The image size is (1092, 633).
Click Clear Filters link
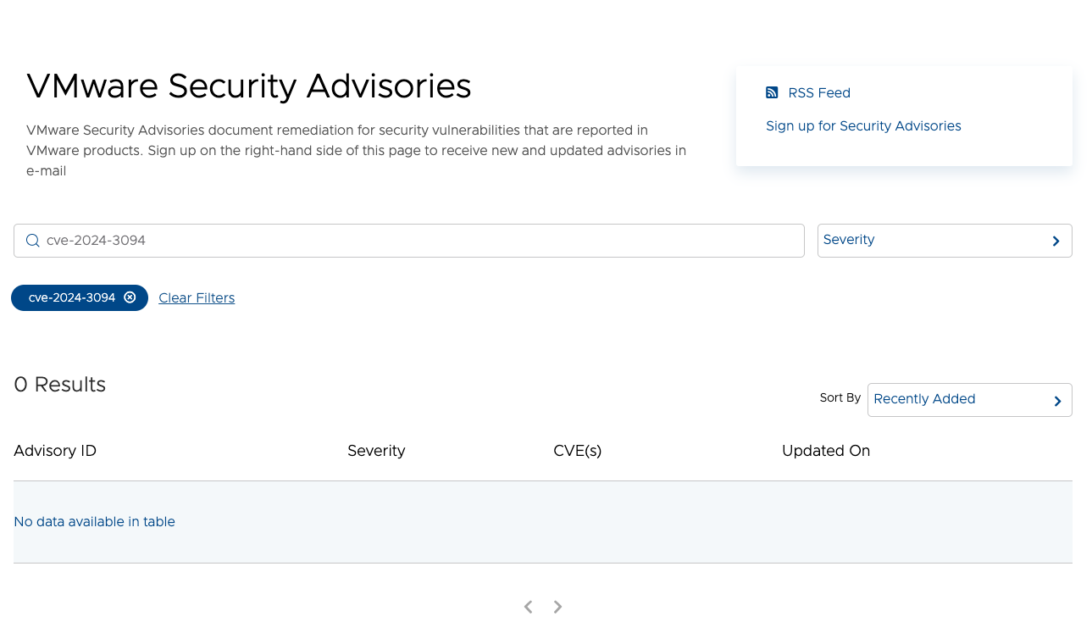(x=197, y=298)
